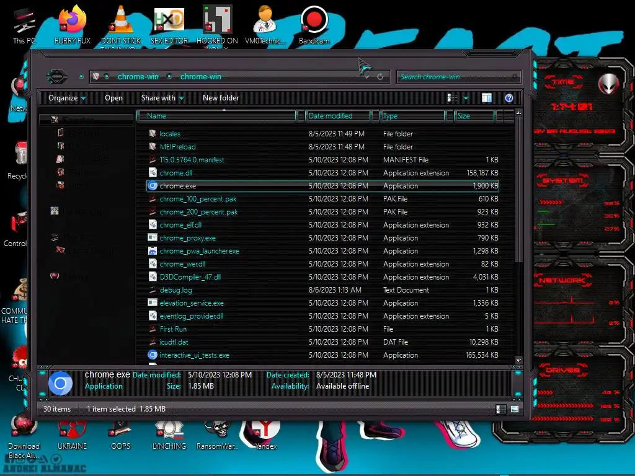Click the alien head icon in widget
Image resolution: width=635 pixels, height=476 pixels.
pyautogui.click(x=608, y=84)
